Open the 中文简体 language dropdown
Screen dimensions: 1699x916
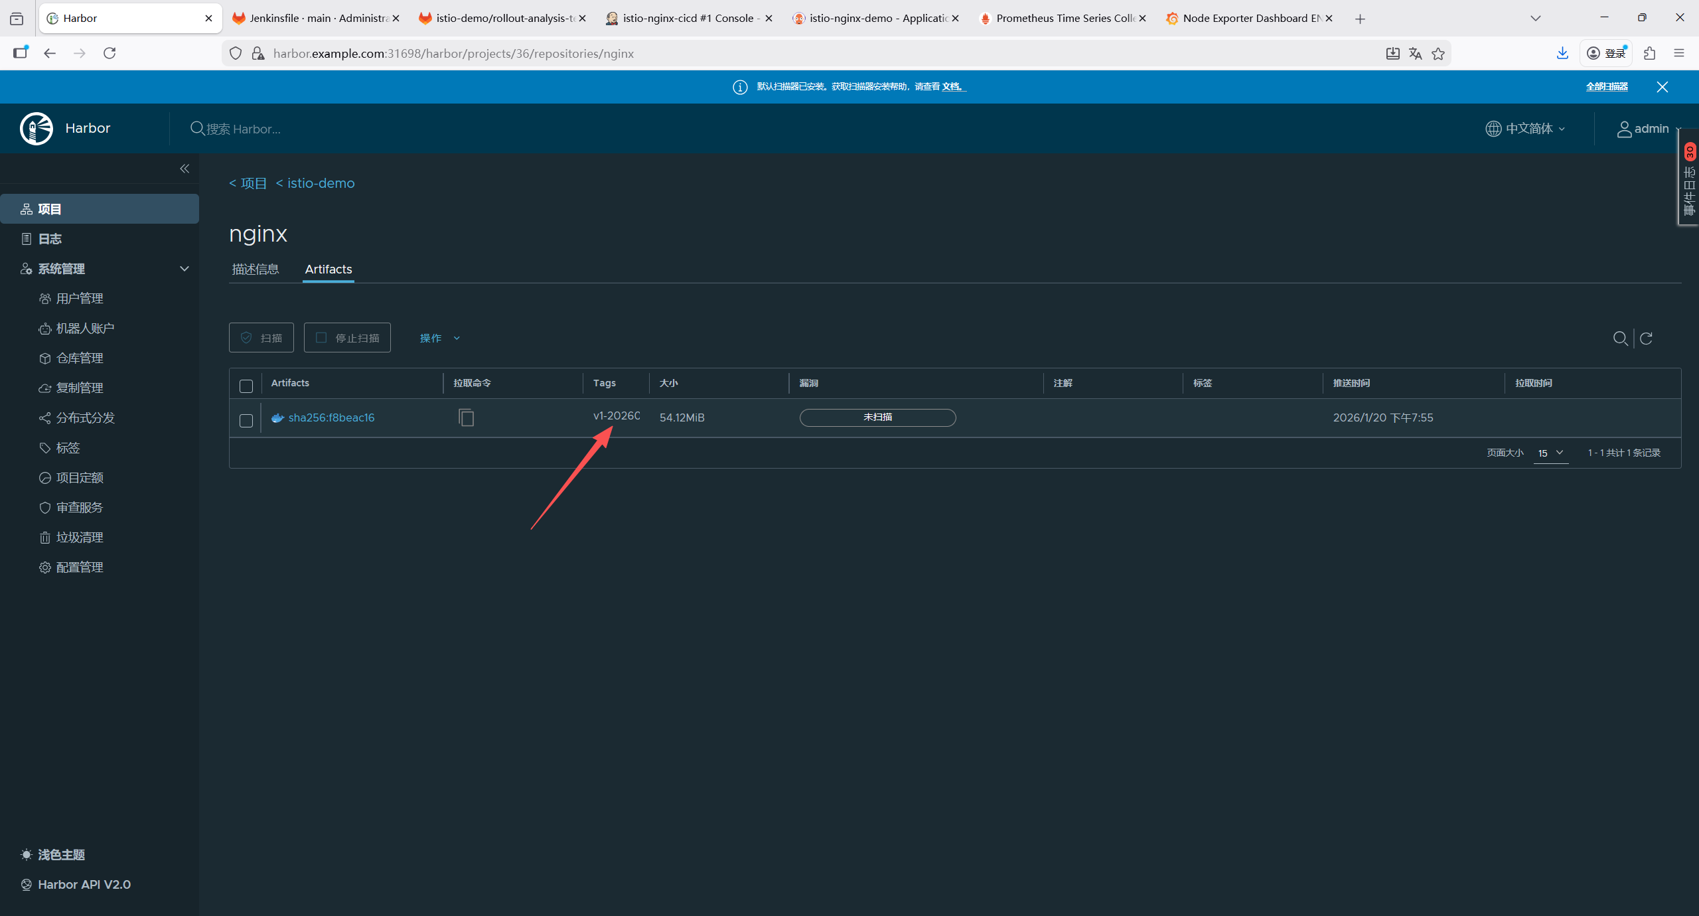(x=1525, y=129)
